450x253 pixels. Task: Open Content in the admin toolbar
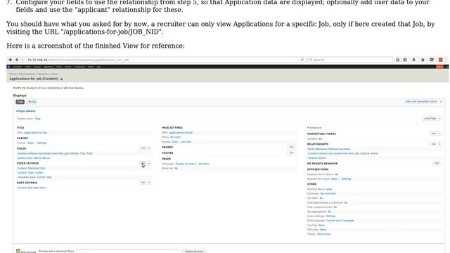tap(28, 67)
